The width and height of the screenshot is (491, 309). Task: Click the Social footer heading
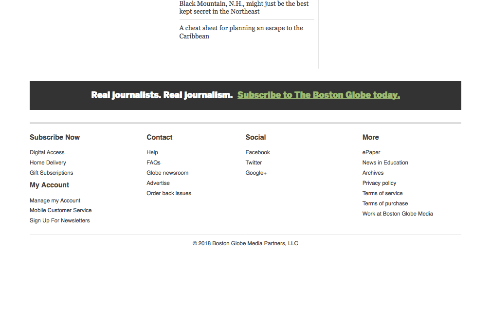[x=255, y=137]
